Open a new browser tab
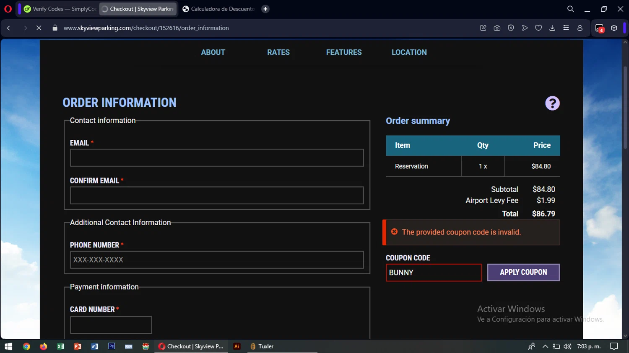The height and width of the screenshot is (353, 629). [265, 9]
